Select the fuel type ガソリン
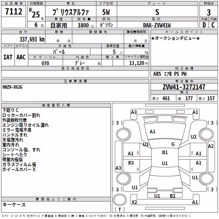The height and width of the screenshot is (219, 219). click(106, 25)
